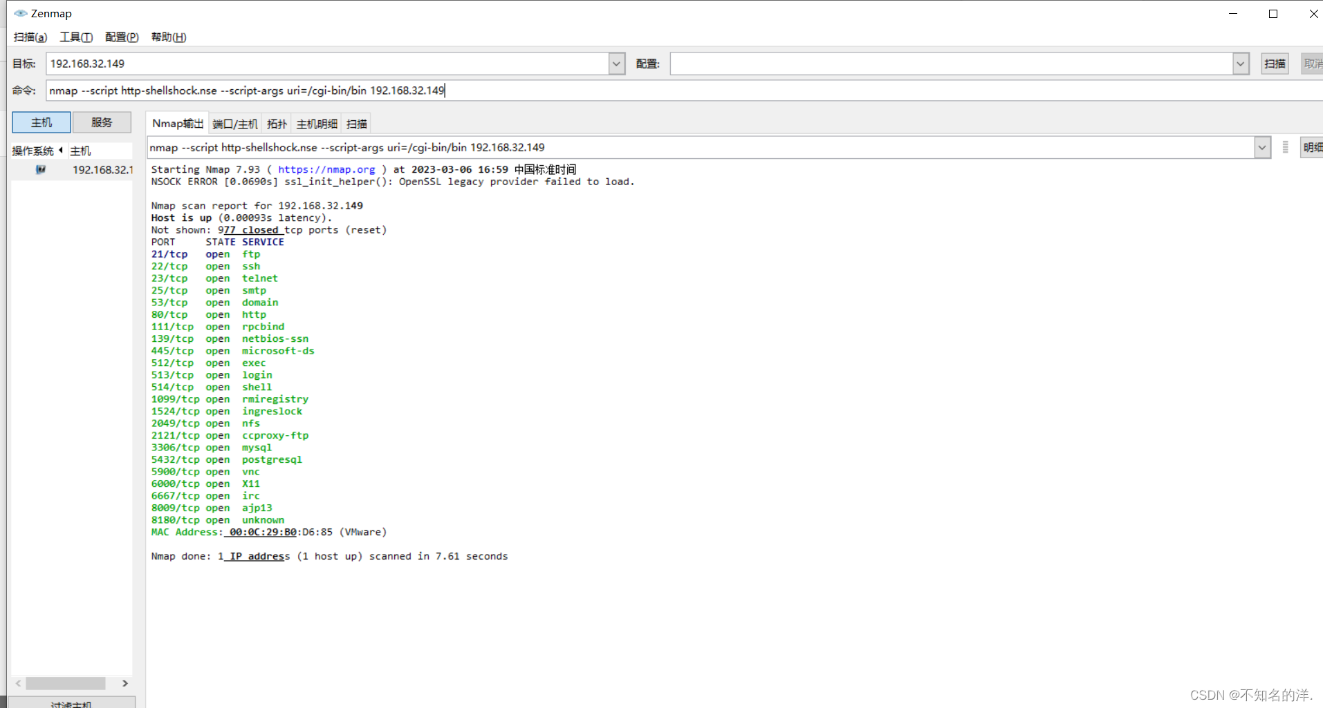
Task: Click the 扫描 scan button
Action: 1275,64
